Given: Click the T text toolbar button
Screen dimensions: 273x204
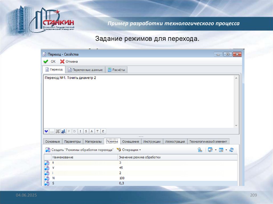Looking at the screenshot, I should (x=98, y=131).
